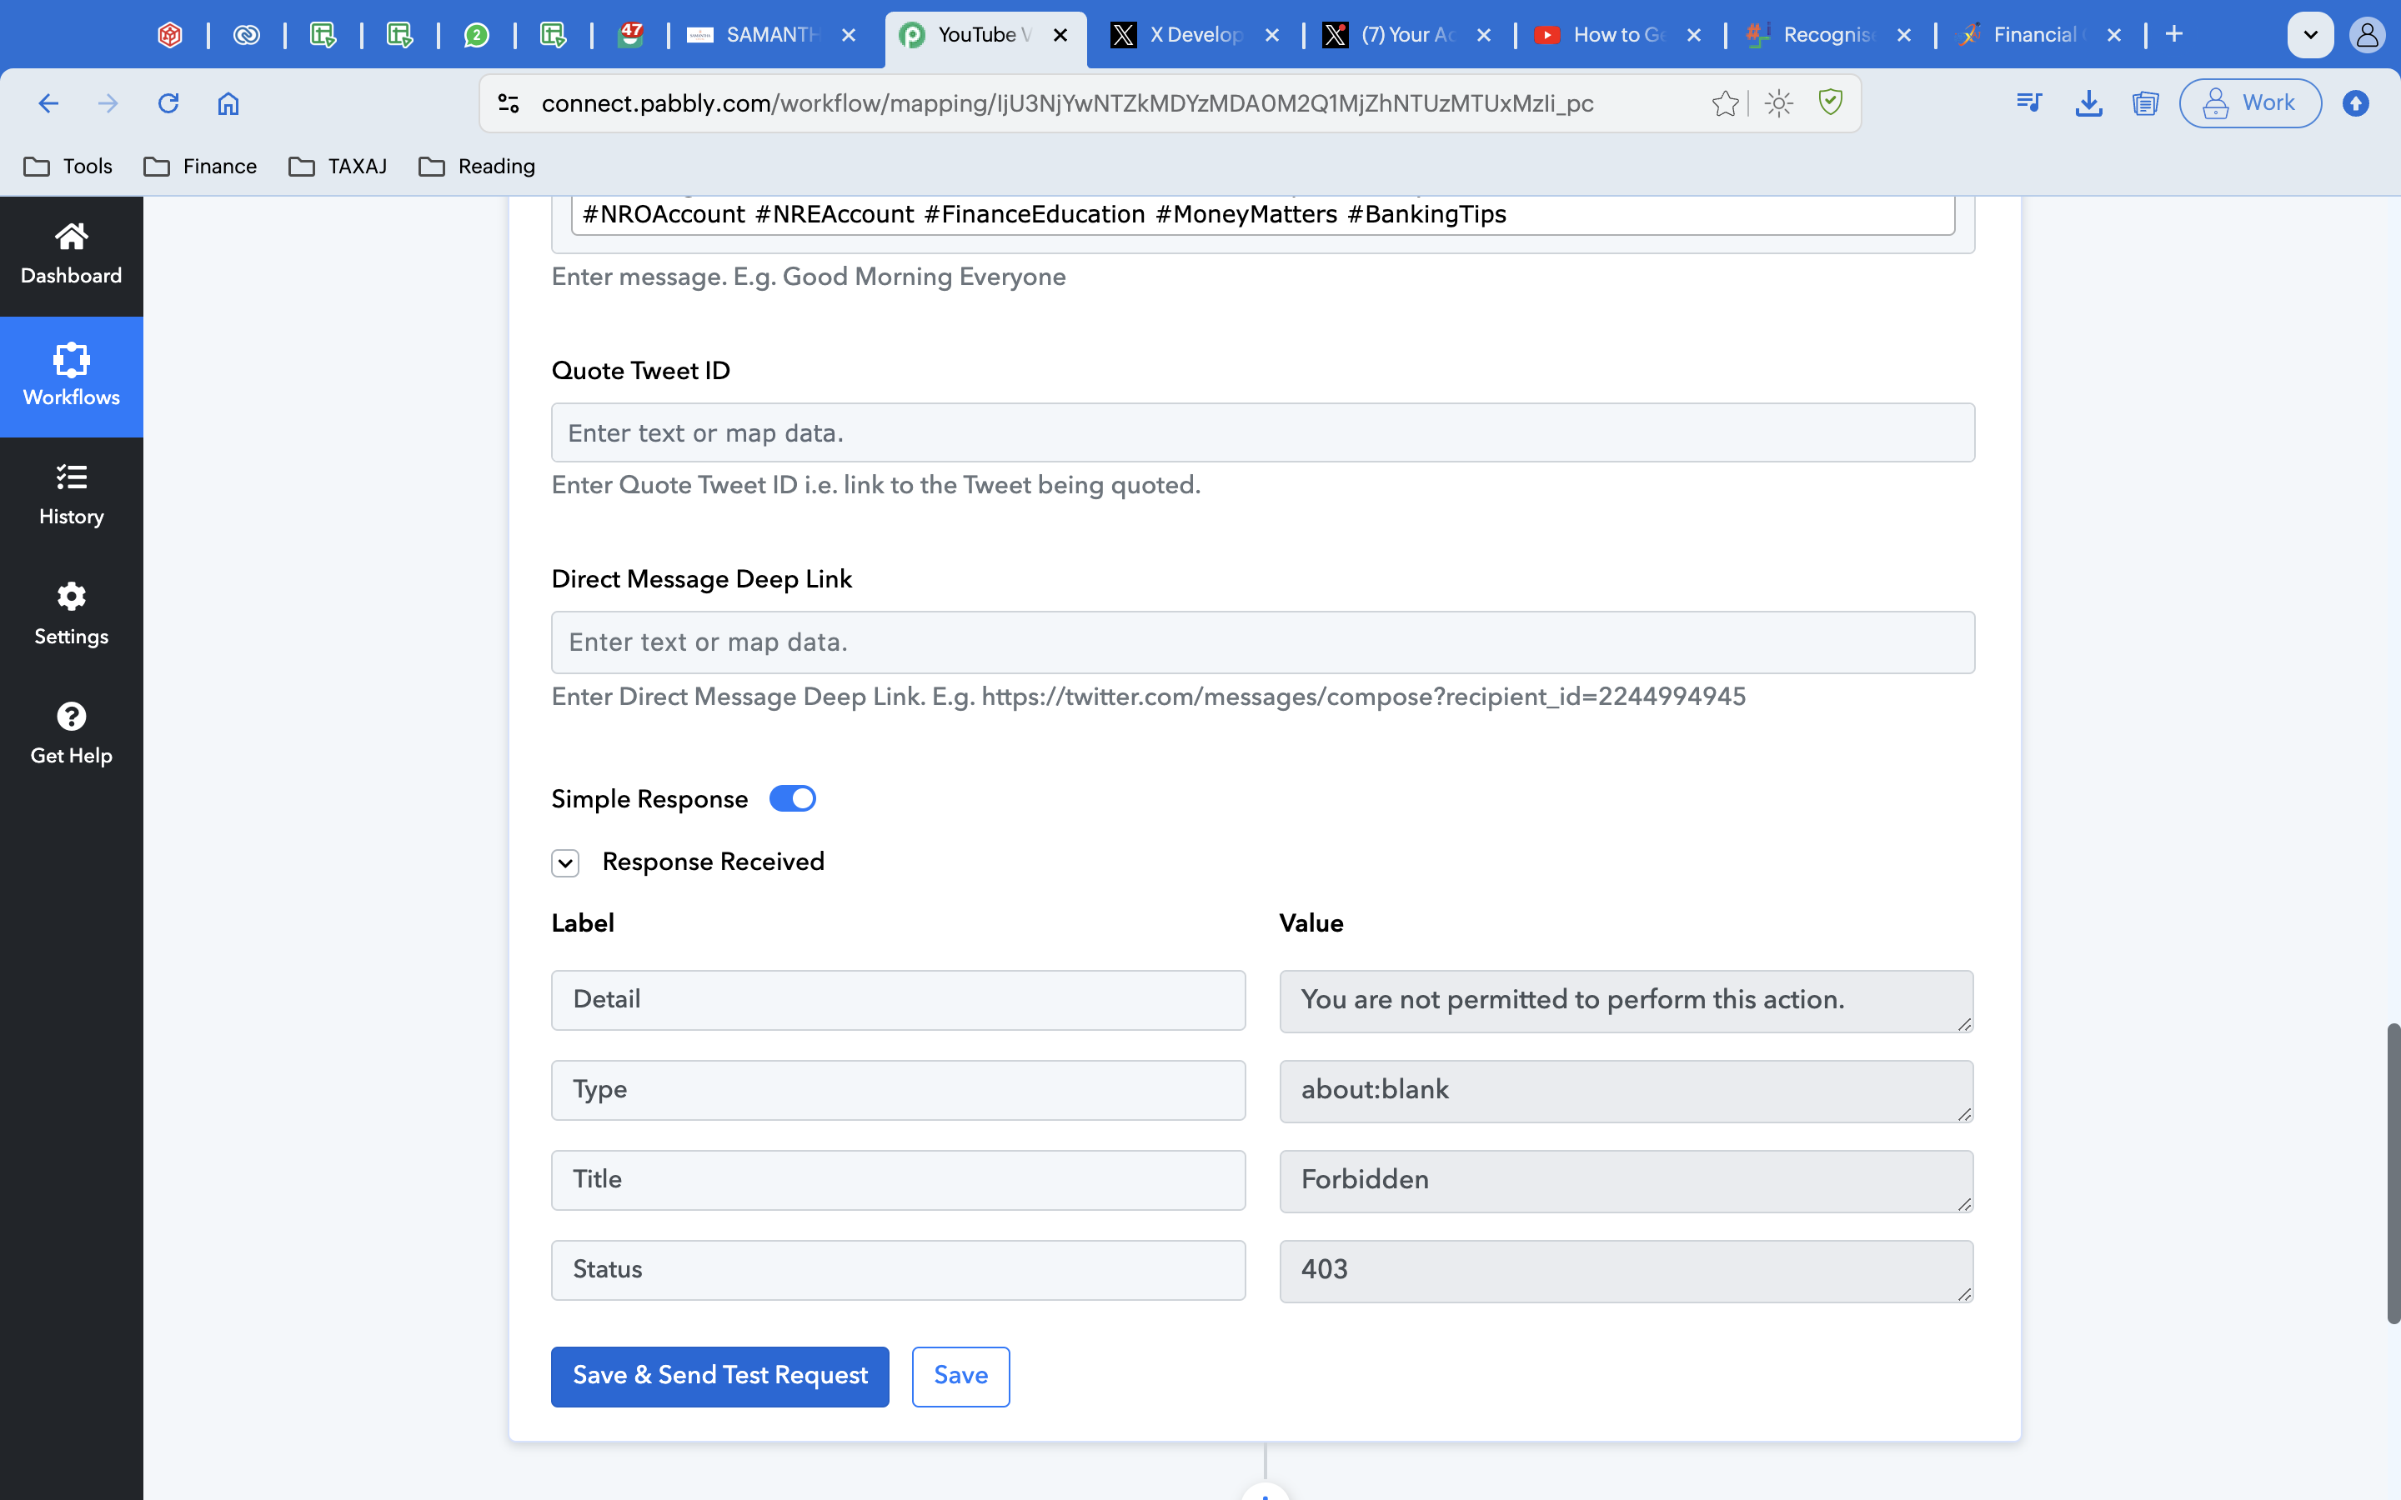Bookmark this page with star icon

tap(1726, 103)
